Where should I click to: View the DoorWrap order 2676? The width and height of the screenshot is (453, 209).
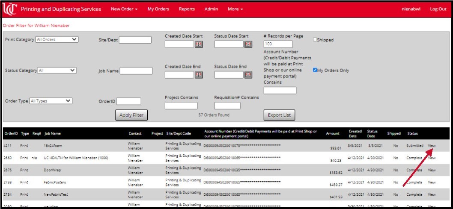432,170
